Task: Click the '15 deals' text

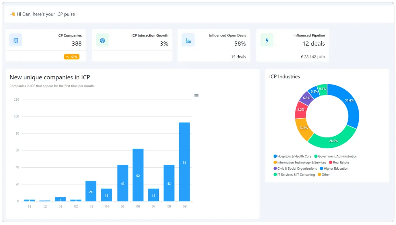Action: pos(238,57)
